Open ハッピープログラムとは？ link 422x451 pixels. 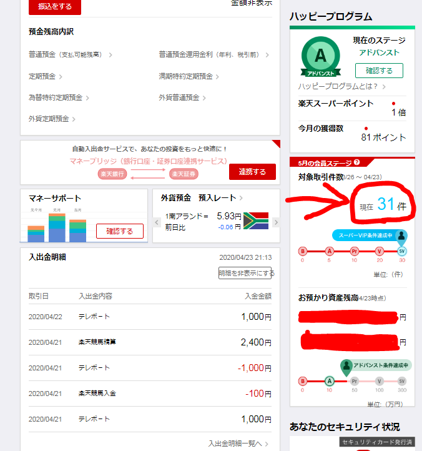(x=341, y=86)
